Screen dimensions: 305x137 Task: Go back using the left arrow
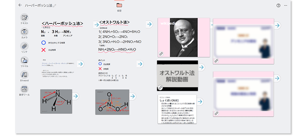[x=20, y=5]
